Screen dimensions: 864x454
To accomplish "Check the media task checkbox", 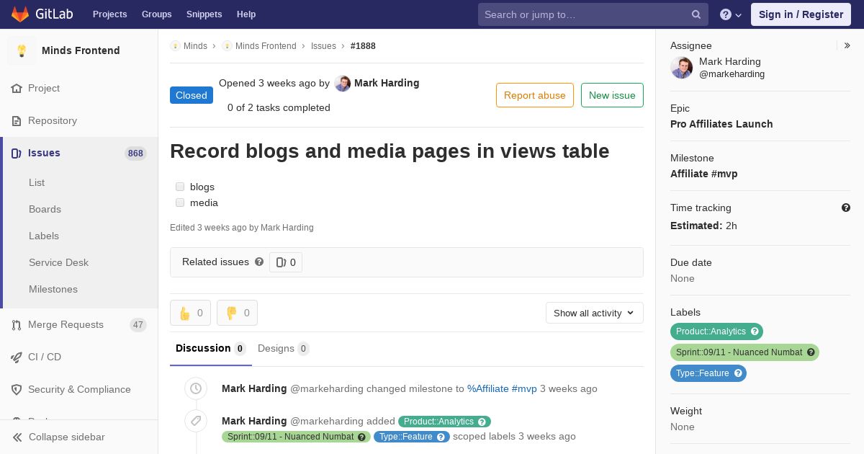I will (180, 202).
